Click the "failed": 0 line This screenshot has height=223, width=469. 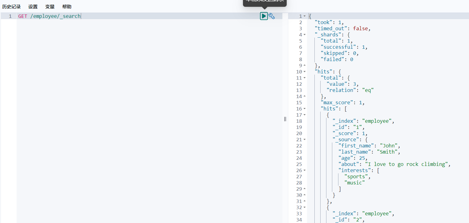[337, 59]
